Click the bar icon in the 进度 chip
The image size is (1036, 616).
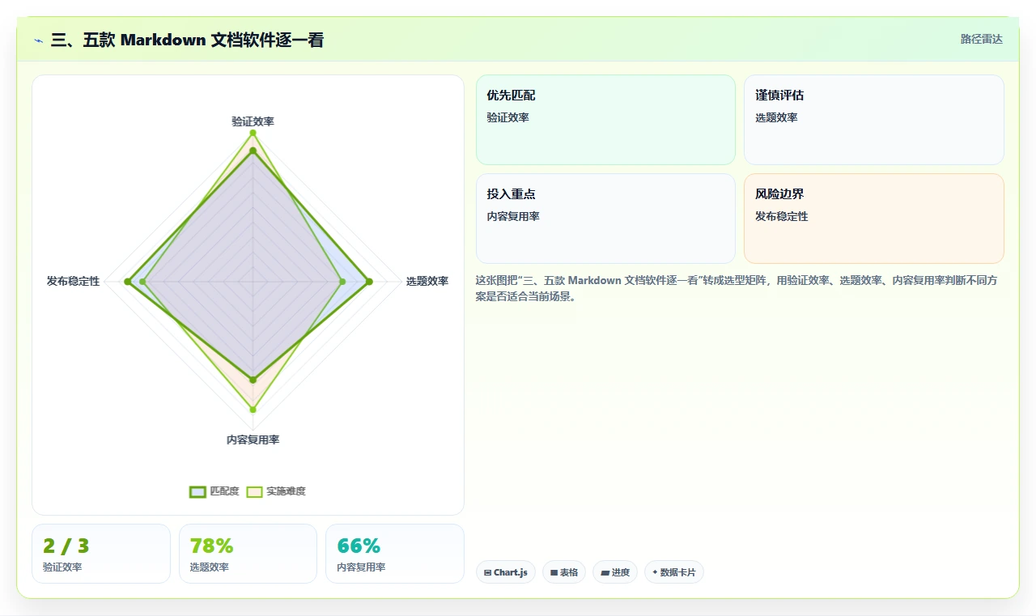pos(605,572)
